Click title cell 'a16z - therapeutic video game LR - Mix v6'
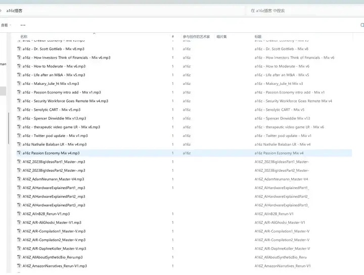Image resolution: width=364 pixels, height=275 pixels. tap(289, 127)
